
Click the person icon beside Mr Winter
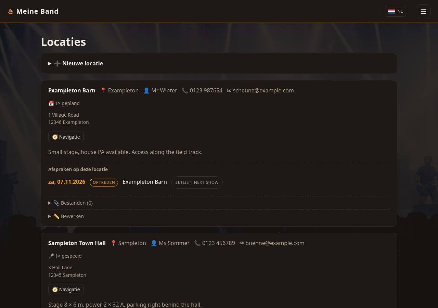click(x=146, y=90)
